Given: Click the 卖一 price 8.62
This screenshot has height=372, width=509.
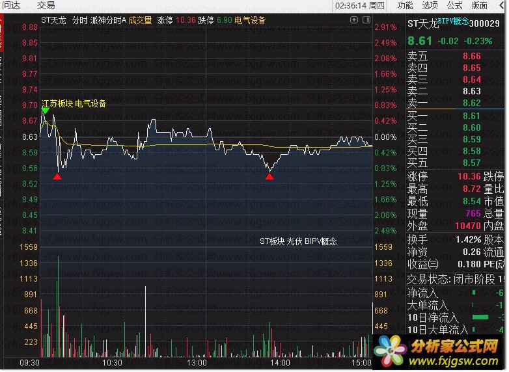Looking at the screenshot, I should (472, 103).
